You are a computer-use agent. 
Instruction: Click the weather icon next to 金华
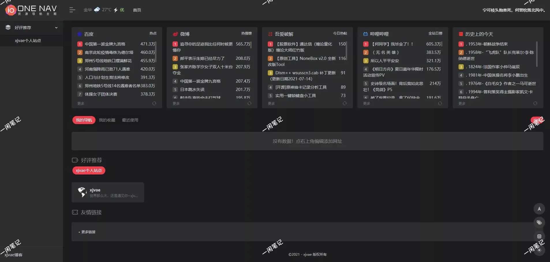tap(98, 9)
